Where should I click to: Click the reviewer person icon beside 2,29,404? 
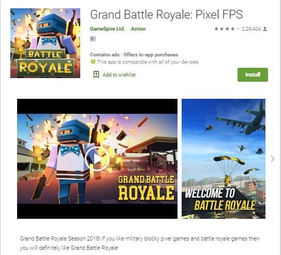[x=265, y=29]
